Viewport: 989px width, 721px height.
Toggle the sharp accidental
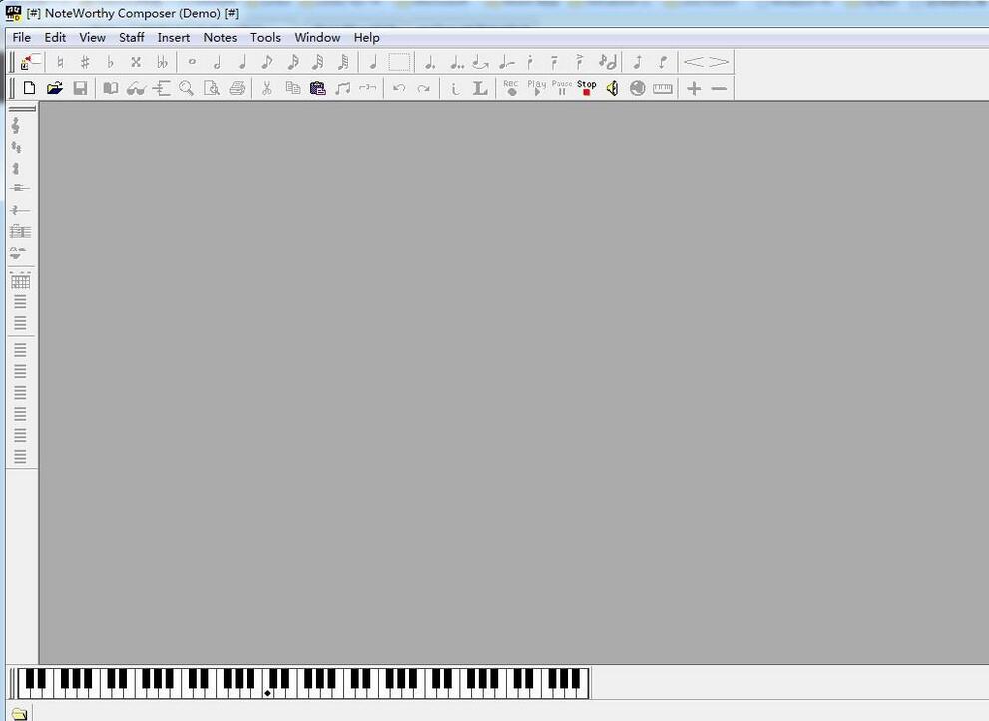point(85,62)
